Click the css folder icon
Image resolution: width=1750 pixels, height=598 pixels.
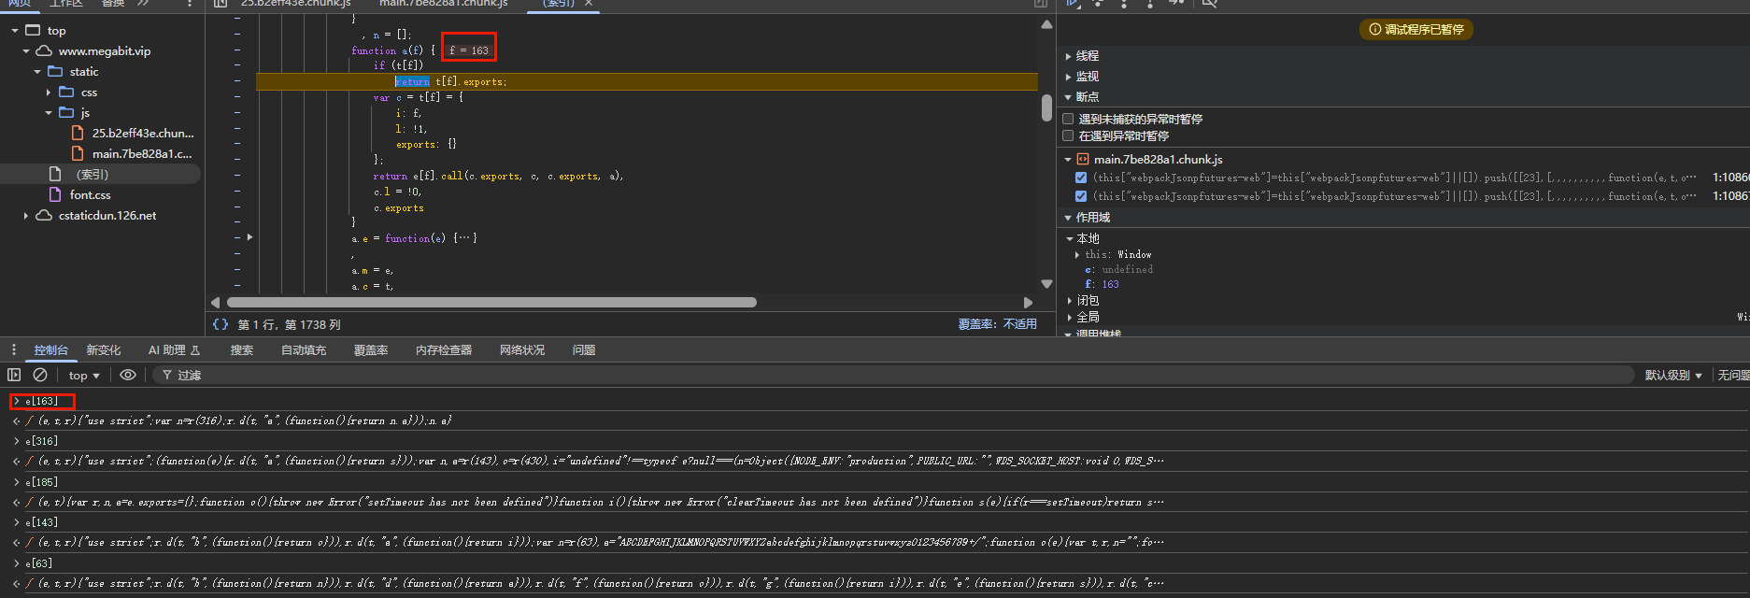tap(66, 92)
